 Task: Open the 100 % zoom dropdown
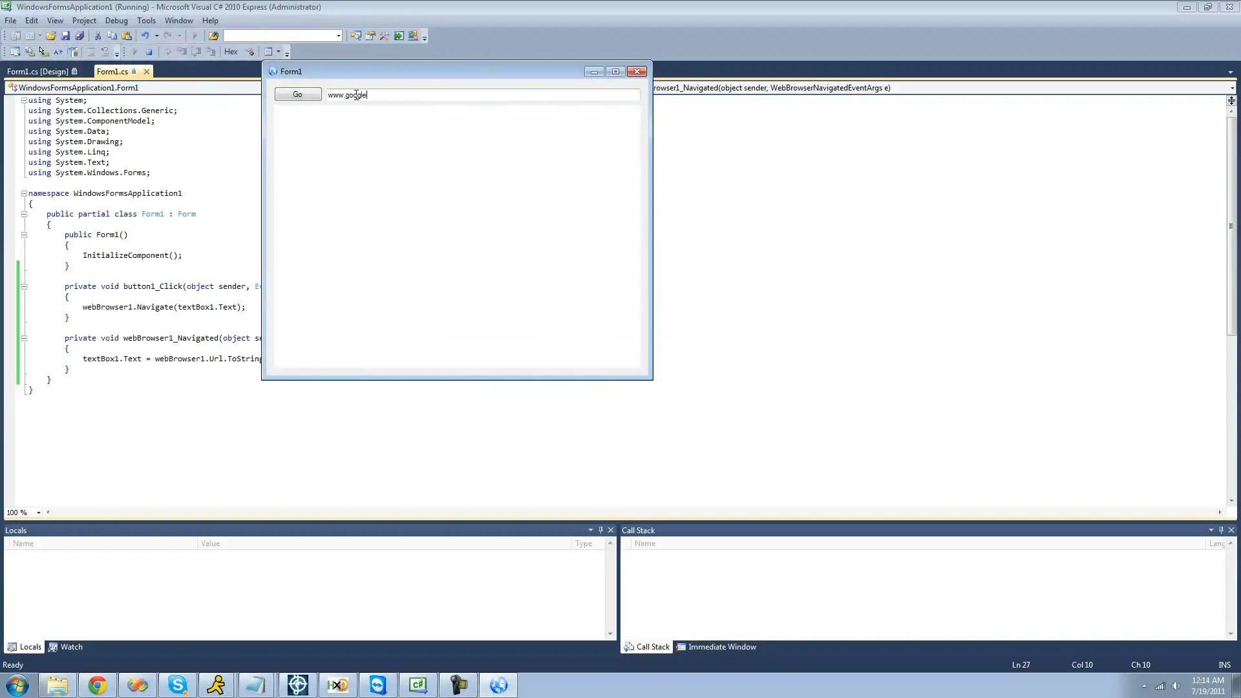coord(39,513)
